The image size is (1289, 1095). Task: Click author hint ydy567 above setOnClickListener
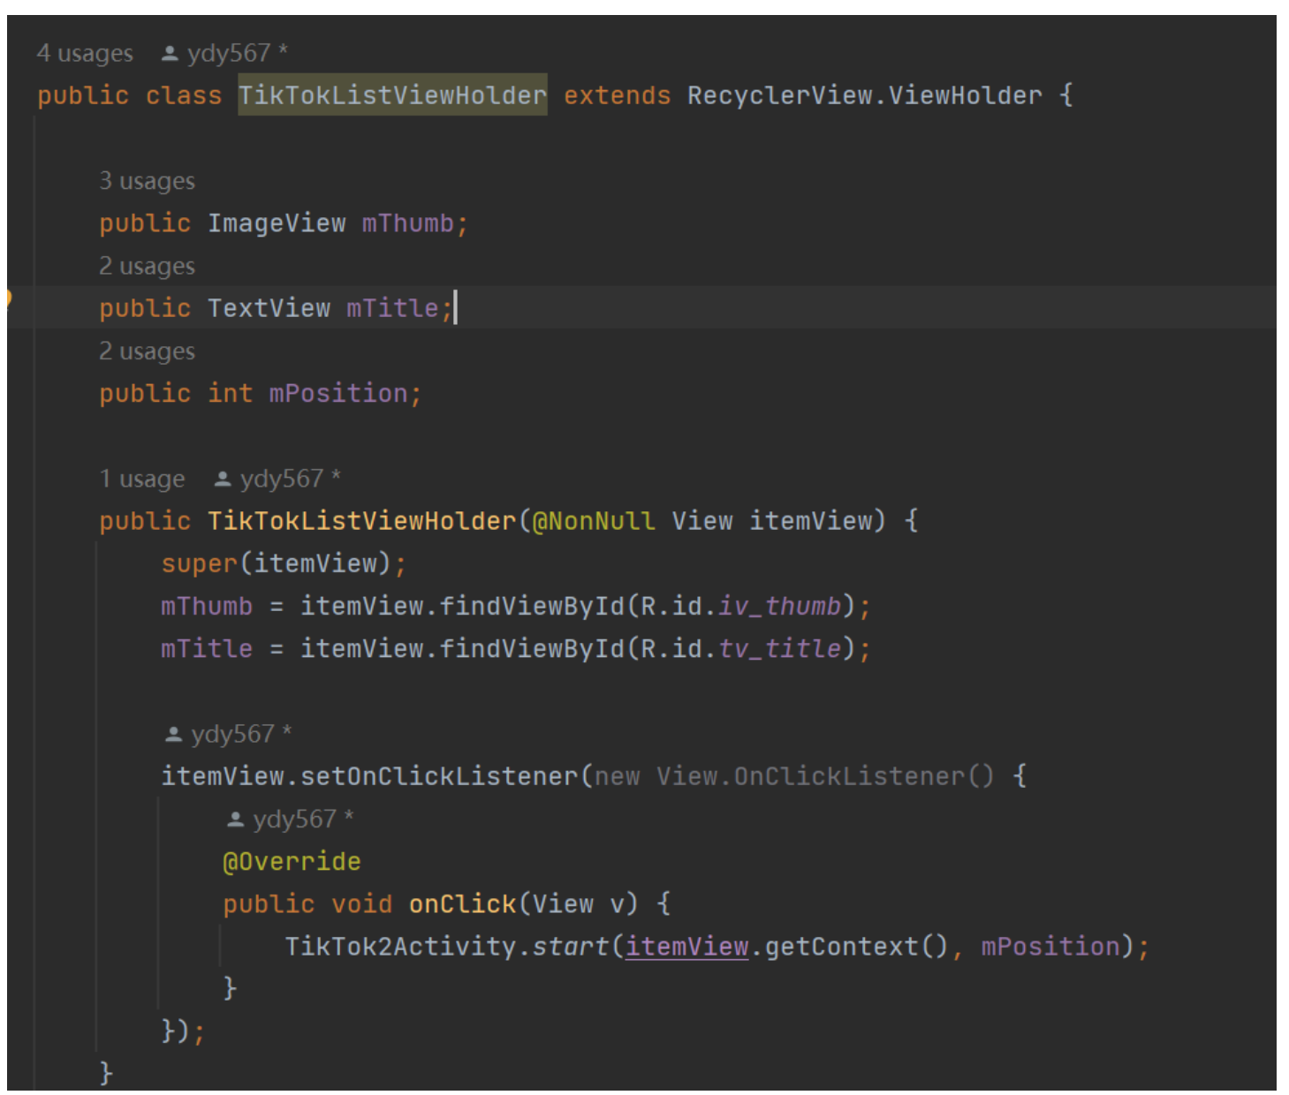pos(228,734)
